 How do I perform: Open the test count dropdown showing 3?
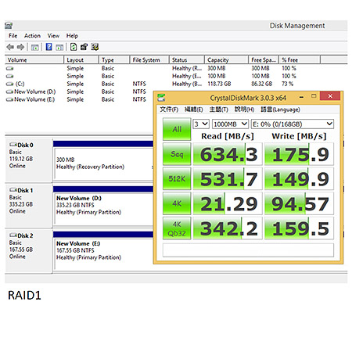(x=201, y=124)
